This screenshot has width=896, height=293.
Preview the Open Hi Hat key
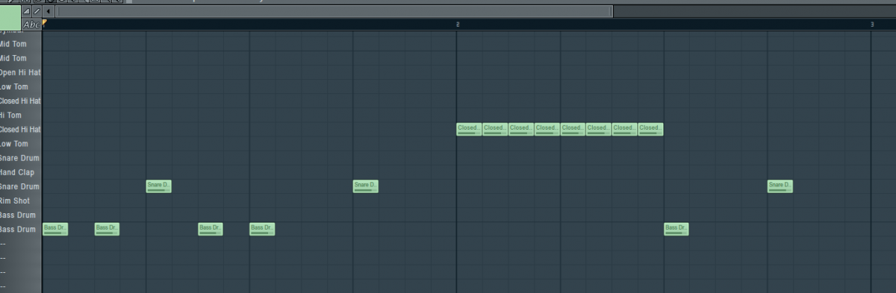click(21, 72)
